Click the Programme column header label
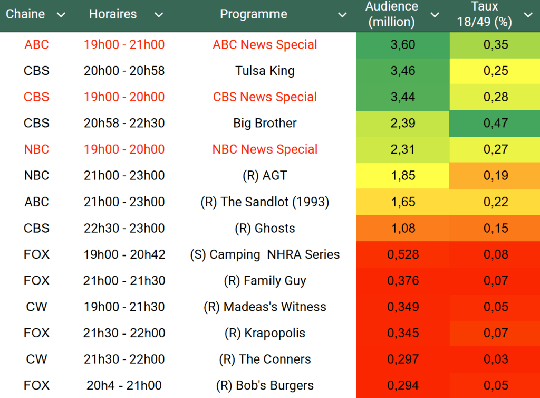 (254, 15)
